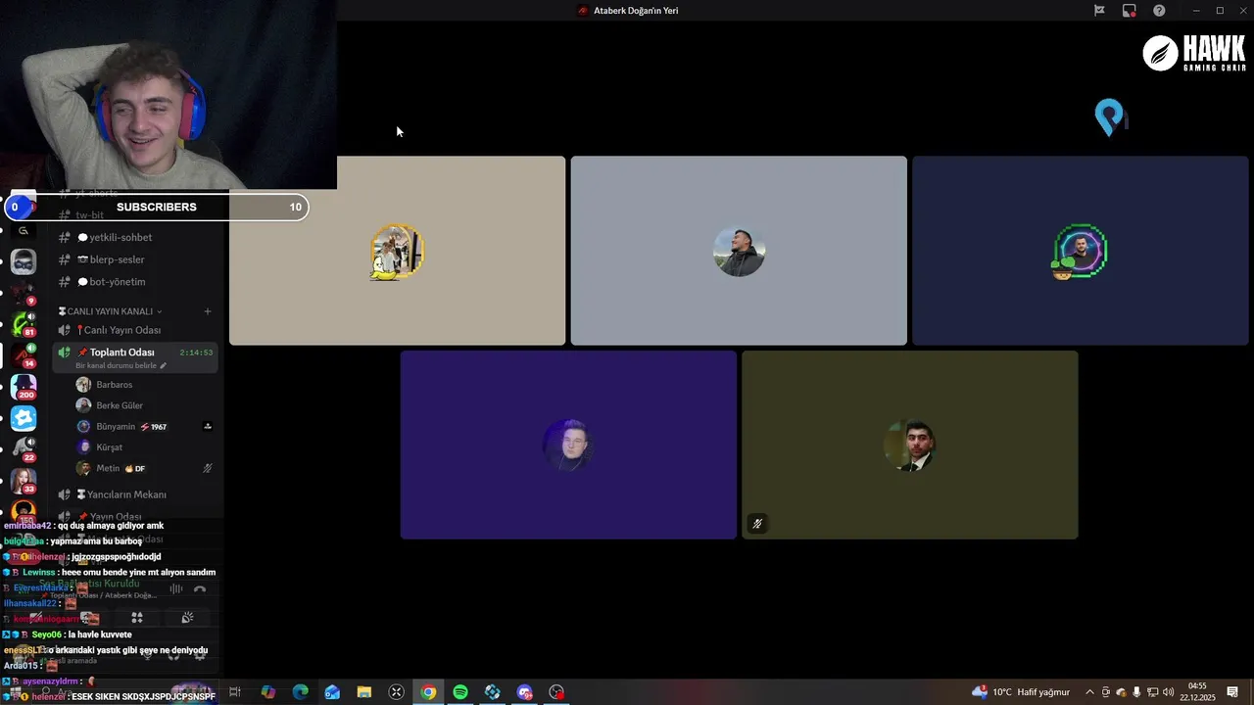
Task: Click the Ataberk Doğan'ın Yeri window title
Action: pyautogui.click(x=636, y=11)
